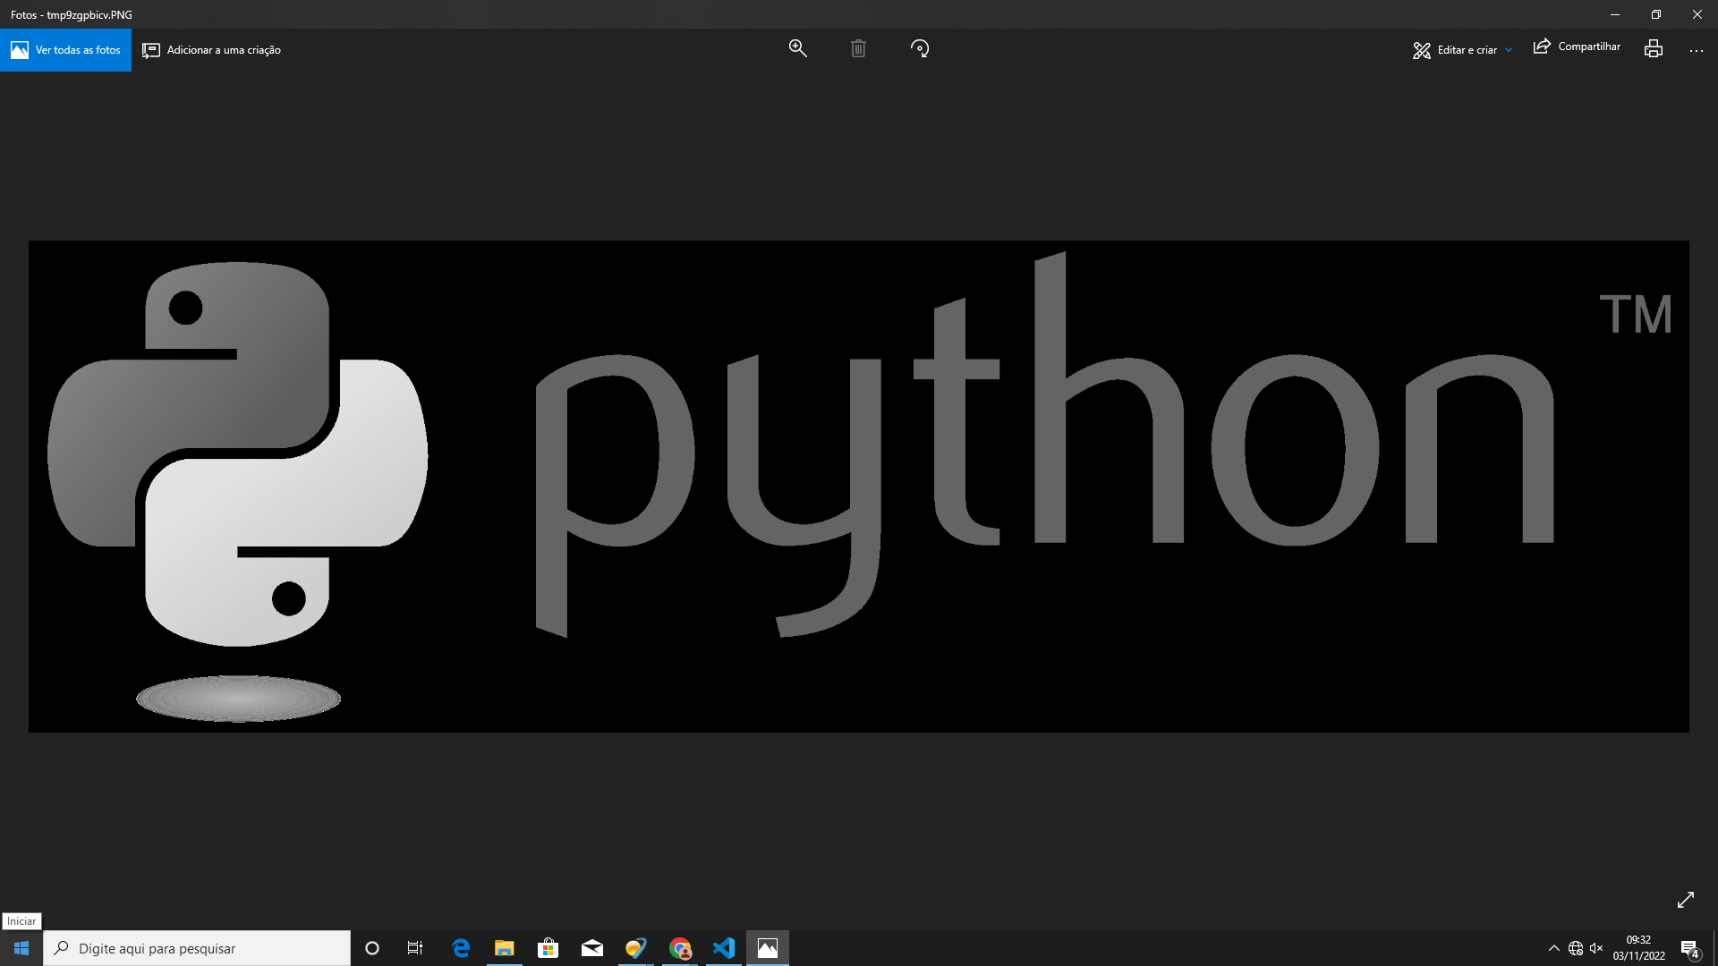Open Task View in the taskbar
The image size is (1718, 966).
(415, 948)
